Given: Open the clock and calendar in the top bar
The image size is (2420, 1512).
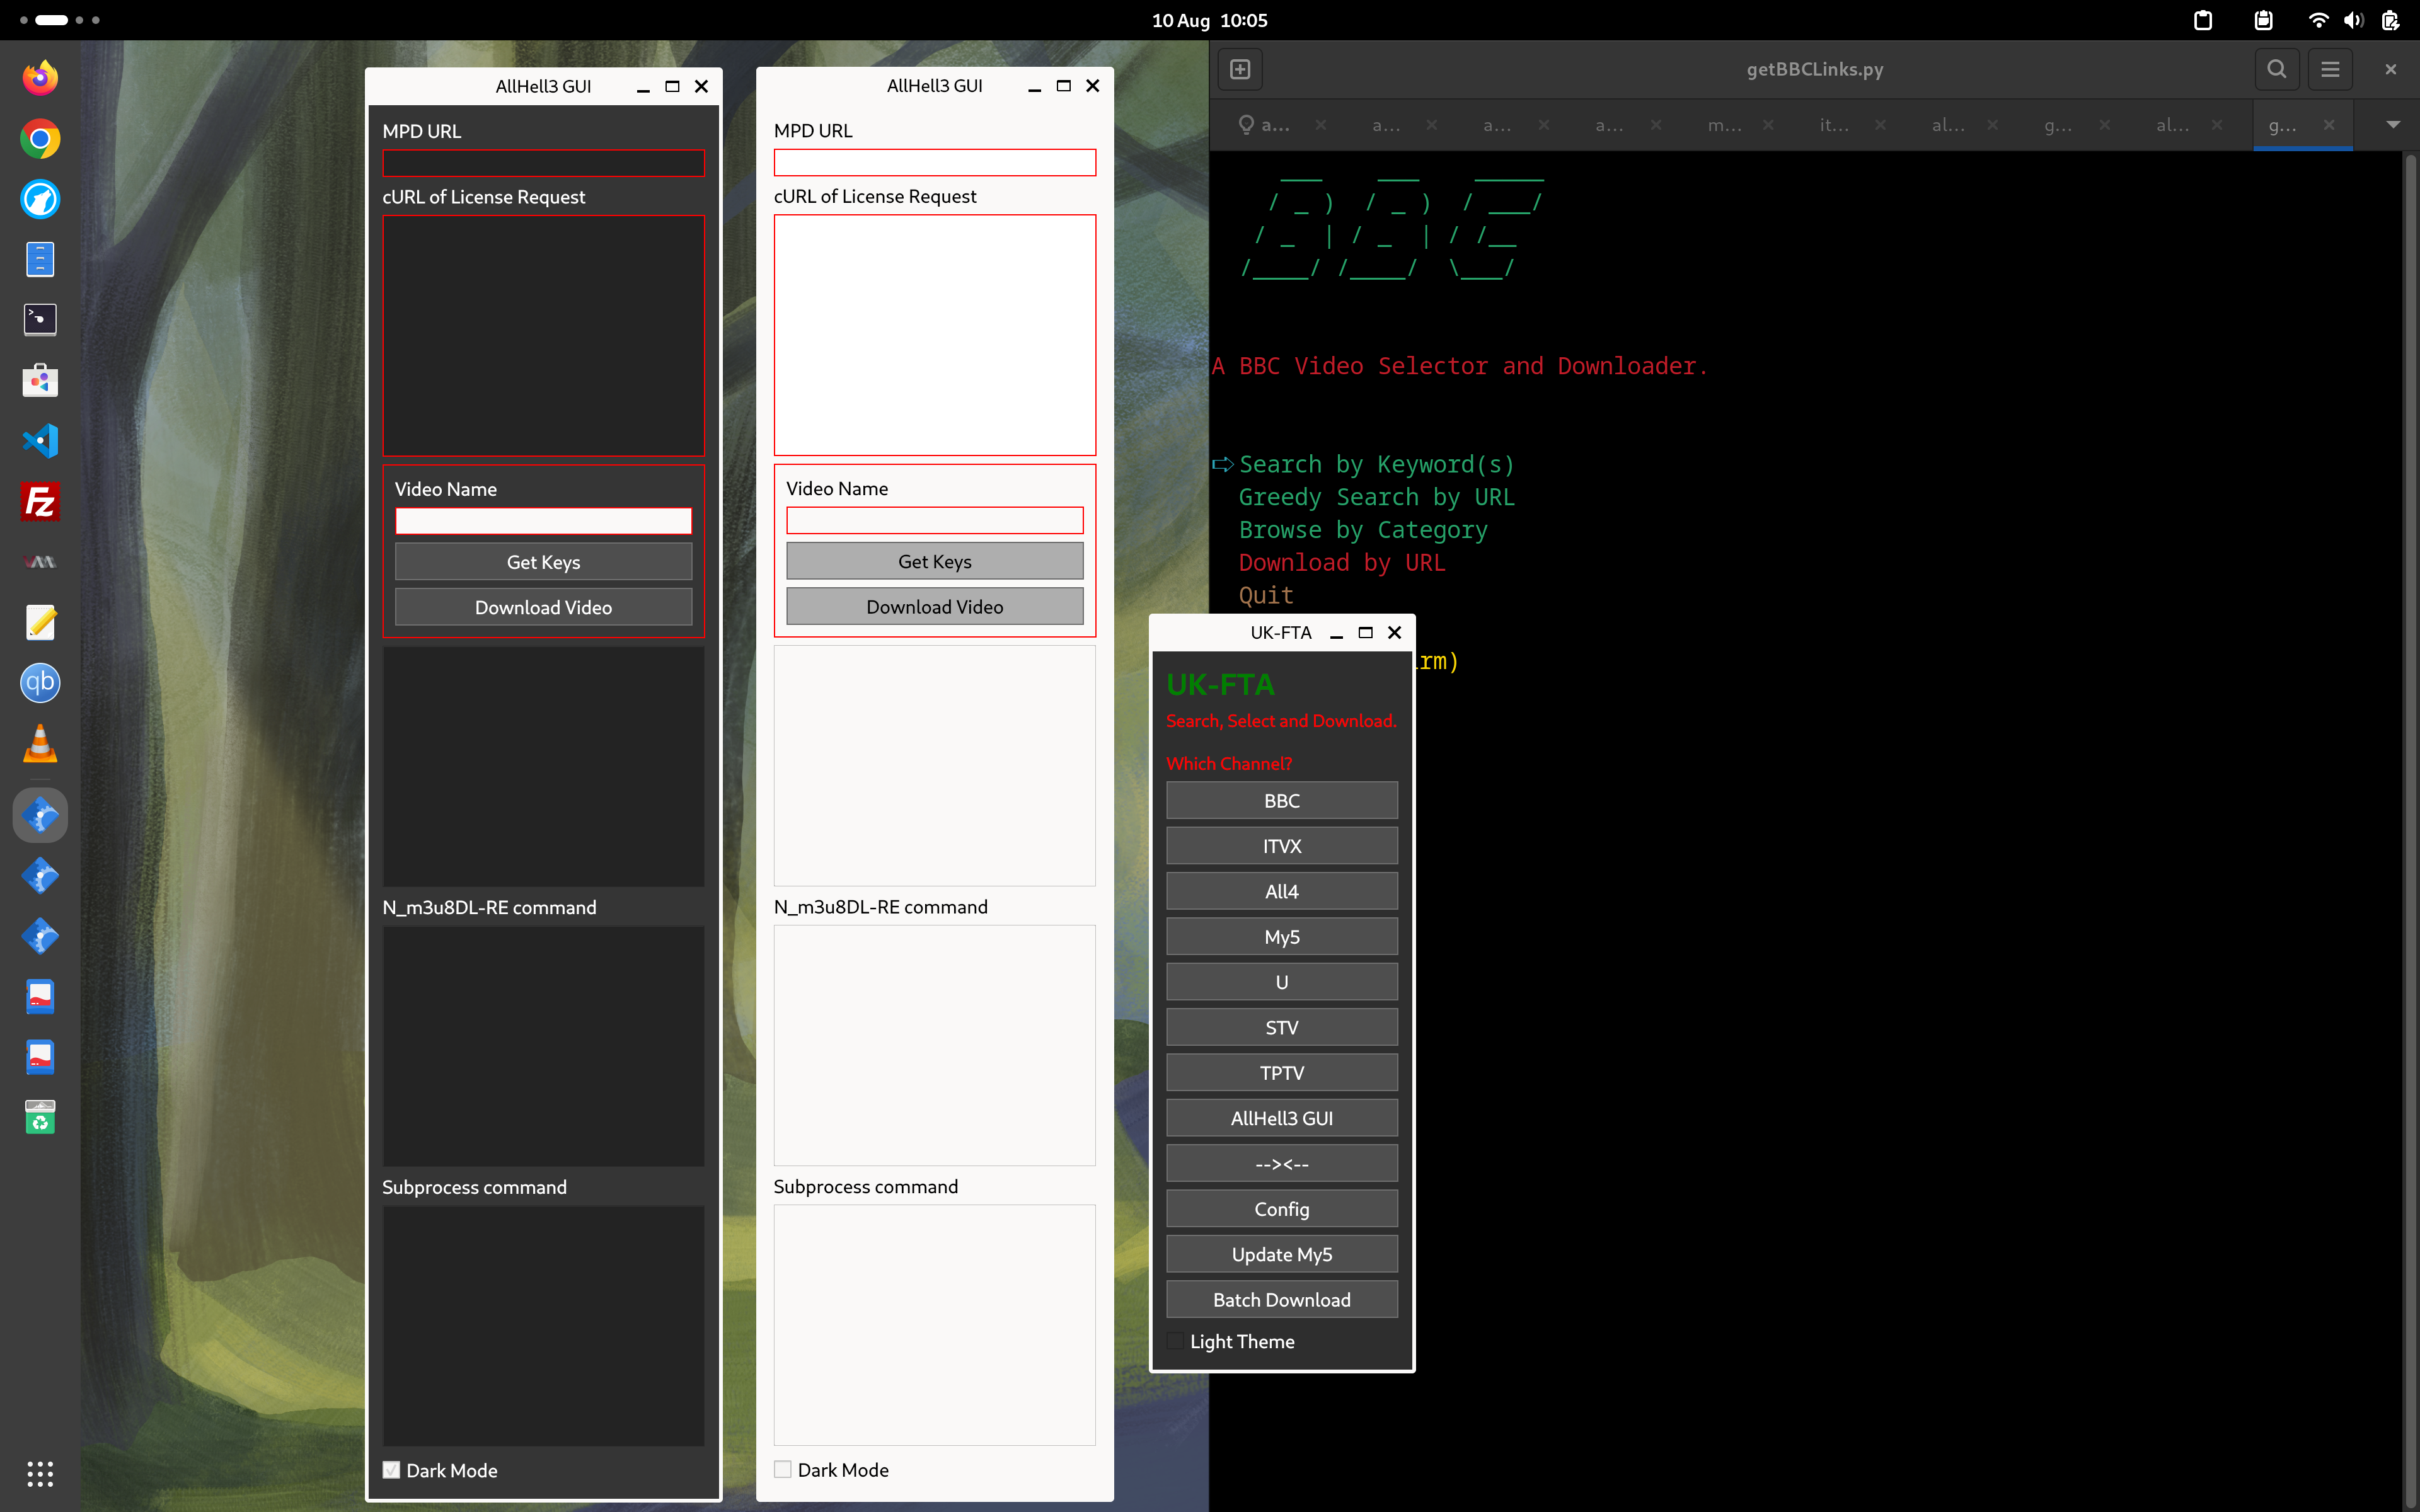Looking at the screenshot, I should pyautogui.click(x=1209, y=20).
